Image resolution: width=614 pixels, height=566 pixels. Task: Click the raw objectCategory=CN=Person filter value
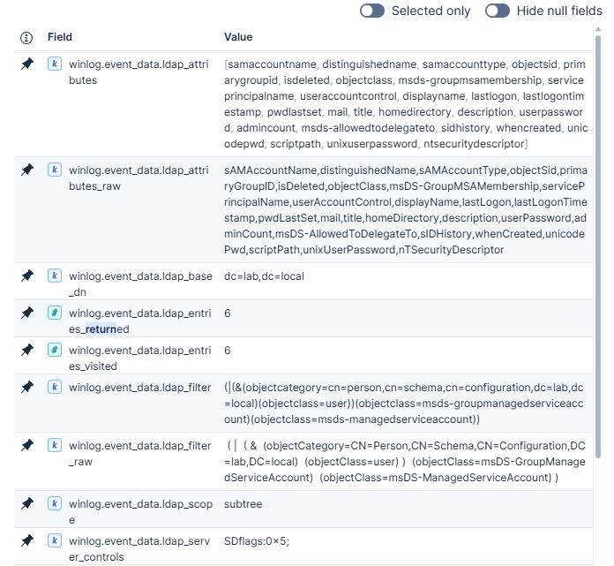tap(405, 462)
